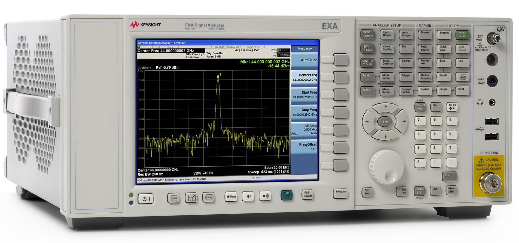
Task: Click the Enter key below numeric keypad
Action: point(449,176)
